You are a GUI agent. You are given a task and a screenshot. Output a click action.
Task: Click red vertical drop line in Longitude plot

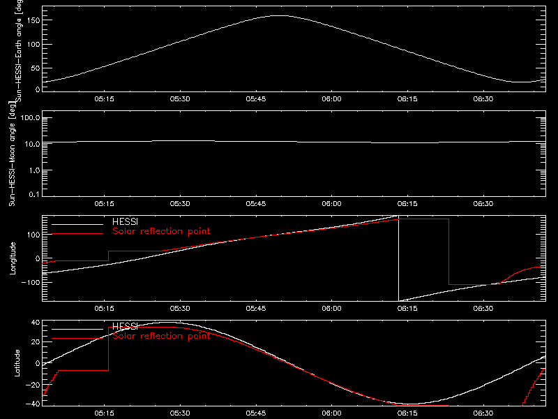[448, 251]
